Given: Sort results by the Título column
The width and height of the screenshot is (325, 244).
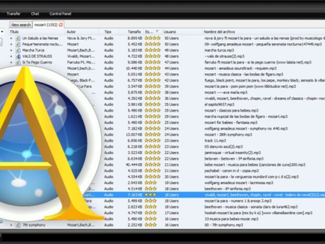Looking at the screenshot, I should click(x=14, y=32).
